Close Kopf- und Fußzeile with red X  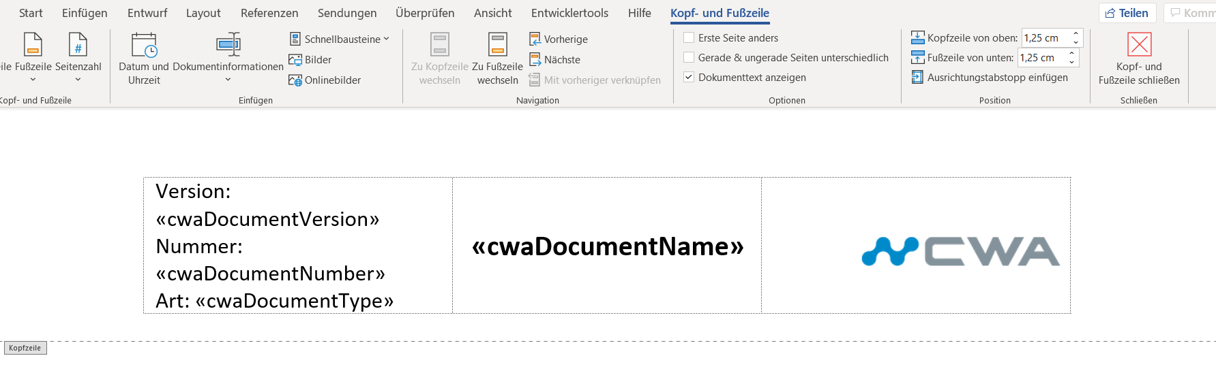tap(1139, 45)
